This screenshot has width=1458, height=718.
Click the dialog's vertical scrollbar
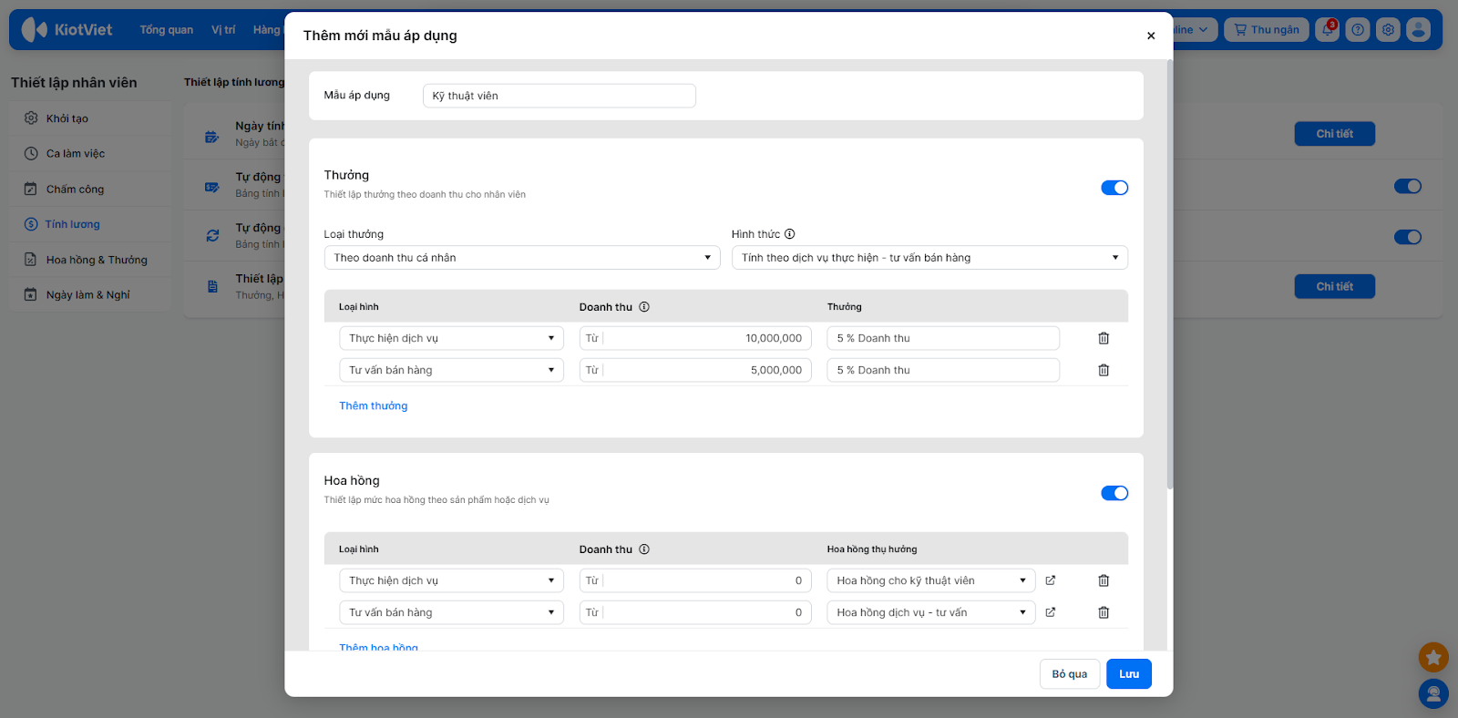point(1170,273)
